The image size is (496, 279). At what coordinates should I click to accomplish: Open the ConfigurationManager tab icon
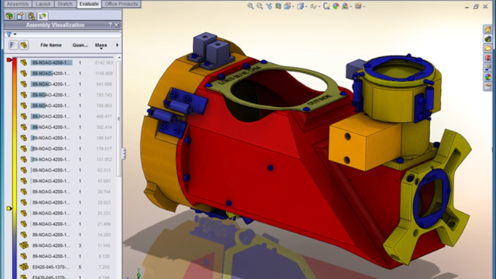[x=31, y=15]
